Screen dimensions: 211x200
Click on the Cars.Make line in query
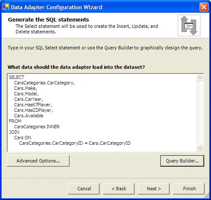(26, 88)
